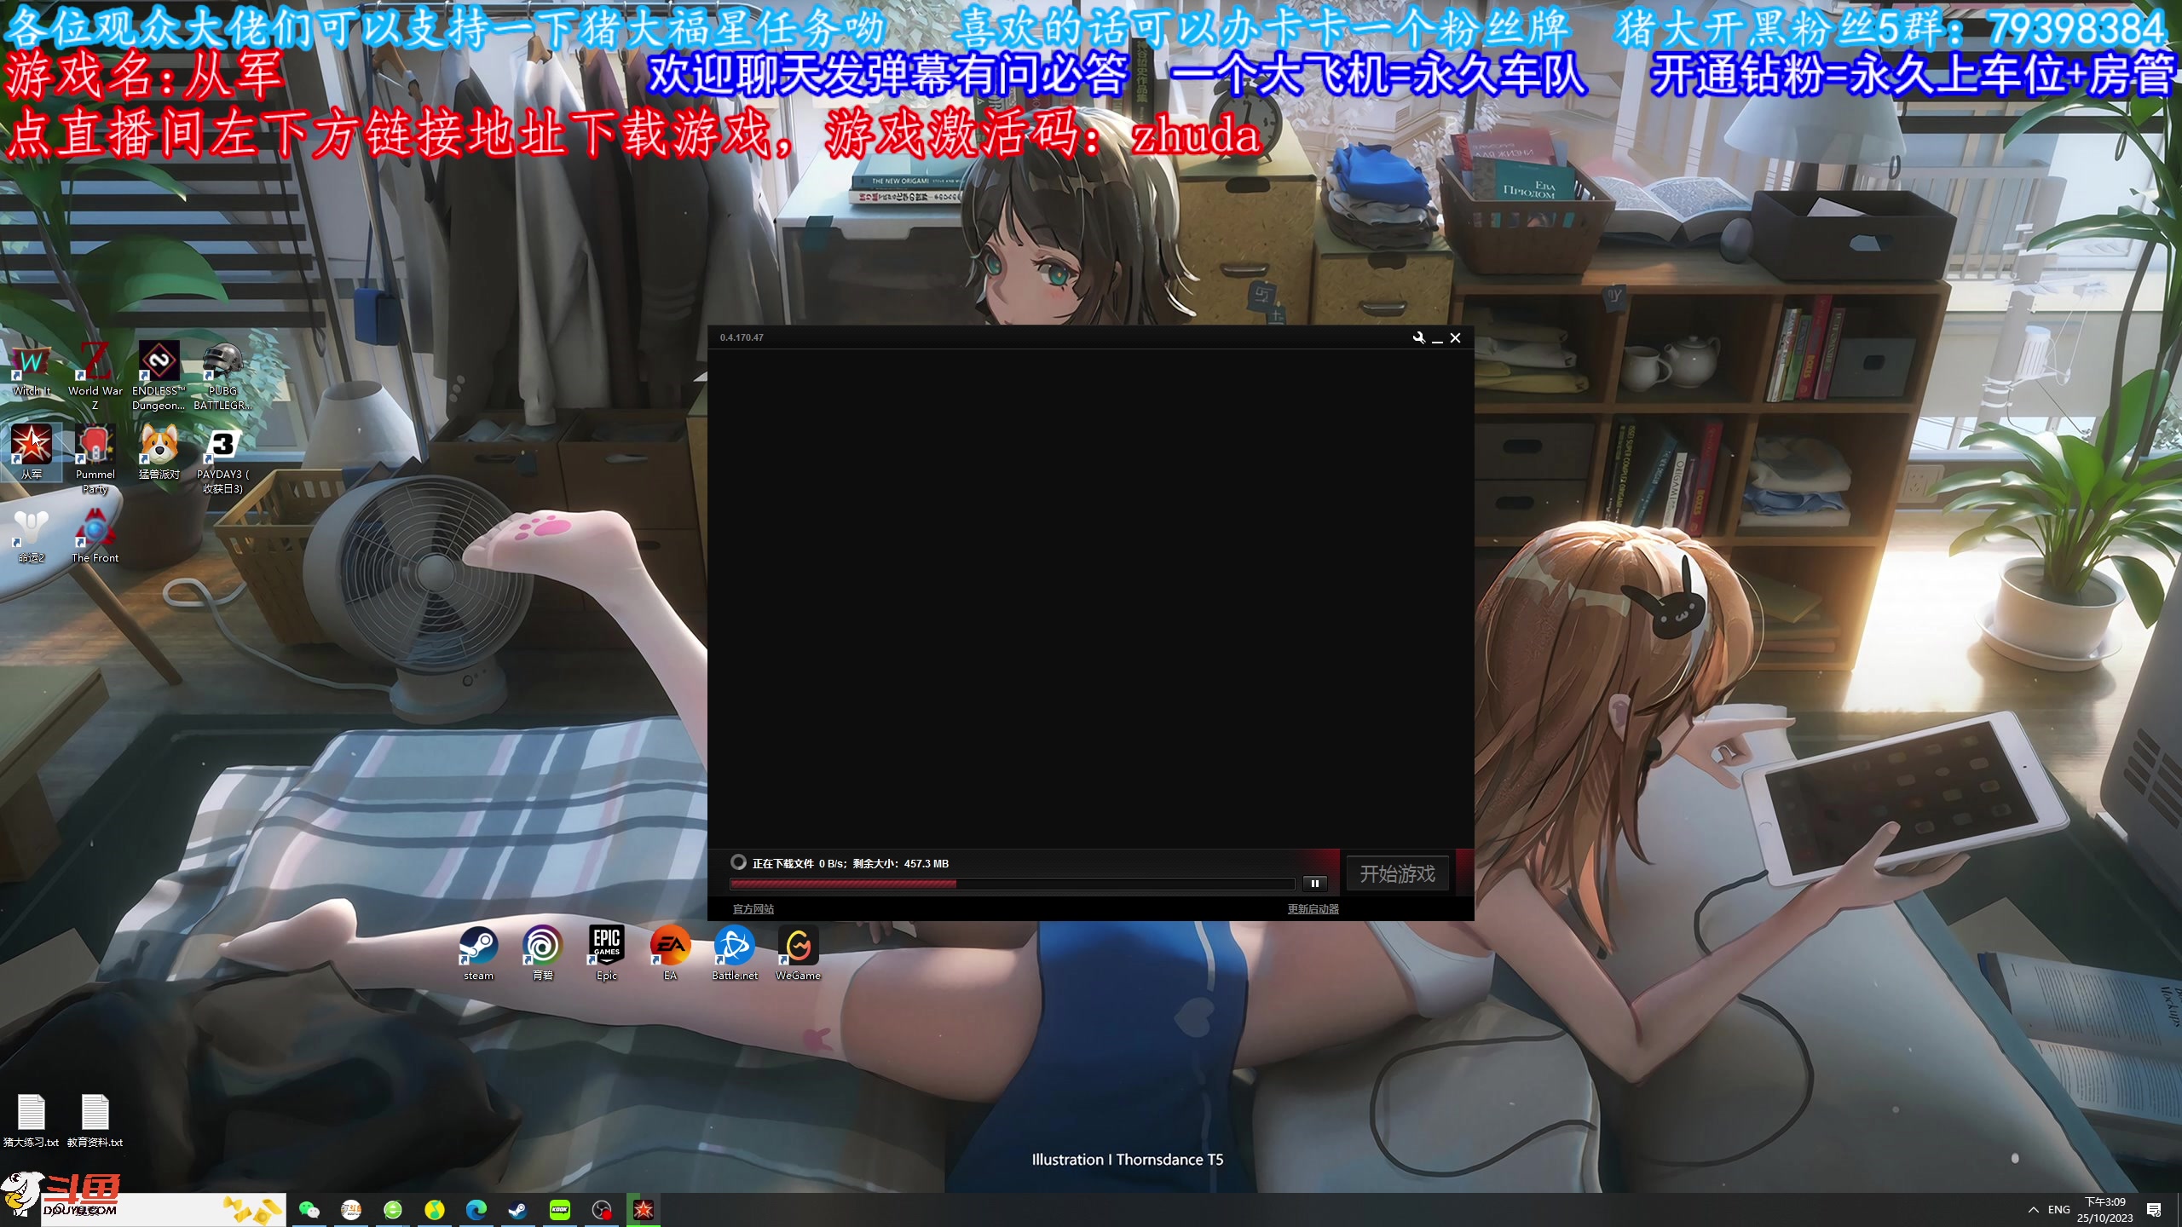Select the Epic Games desktop shortcut

tap(607, 953)
